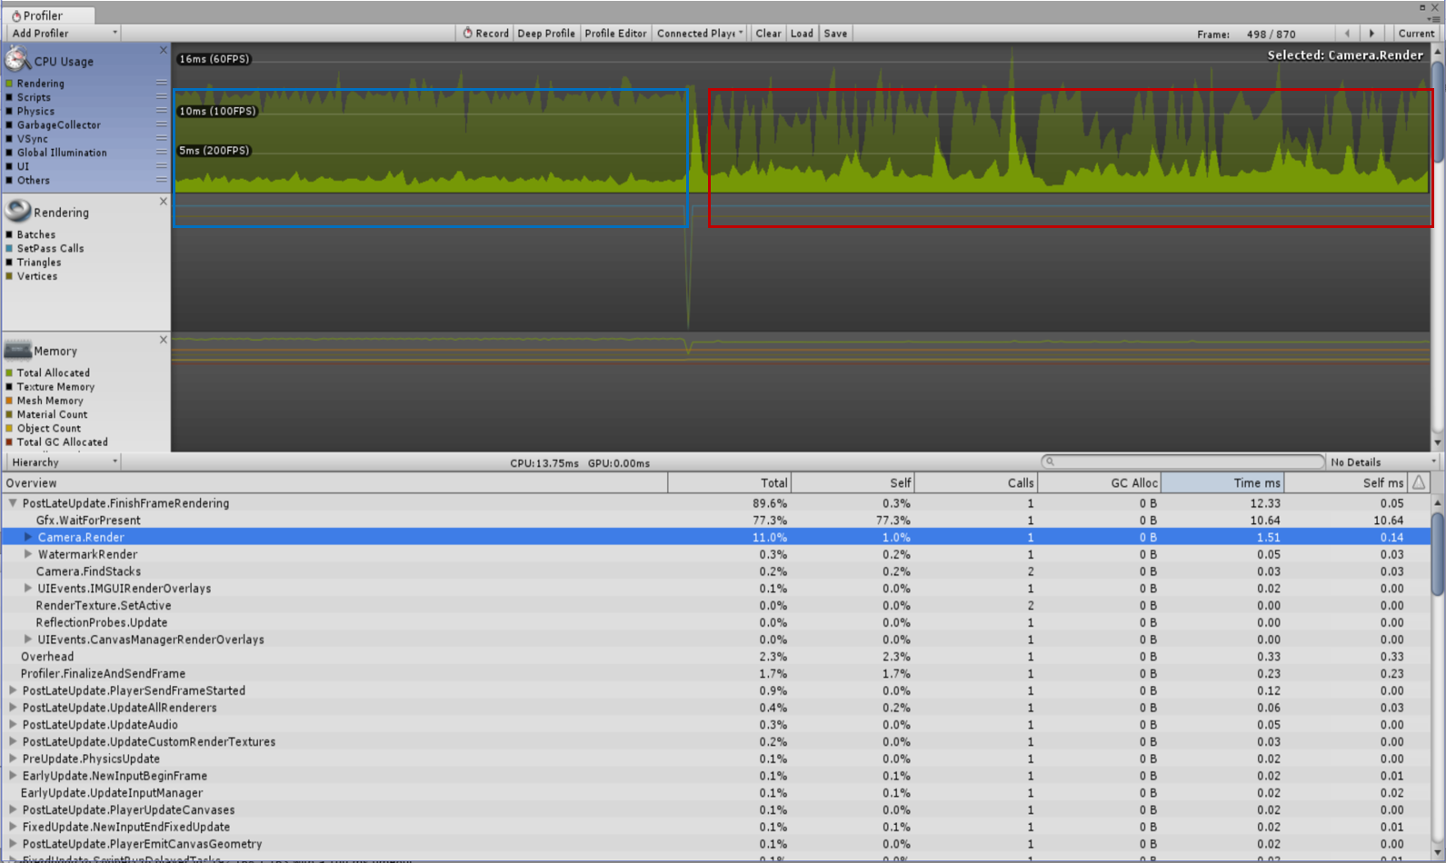The width and height of the screenshot is (1446, 863).
Task: Sort by the Overview column header
Action: click(x=334, y=483)
